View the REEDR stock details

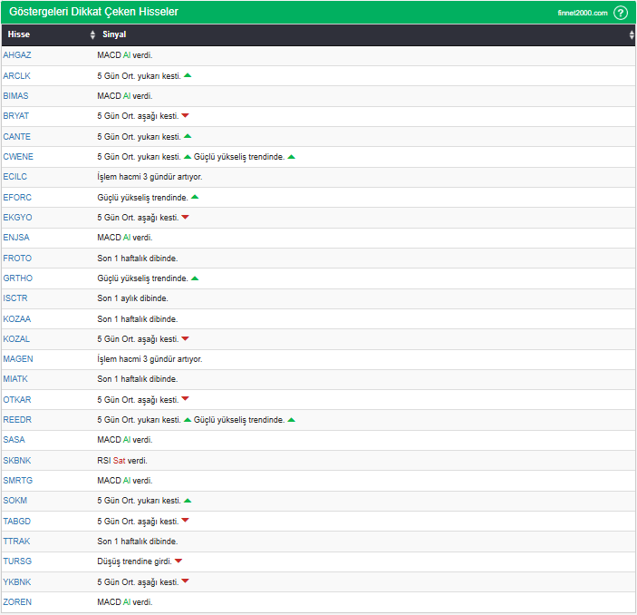(x=17, y=420)
